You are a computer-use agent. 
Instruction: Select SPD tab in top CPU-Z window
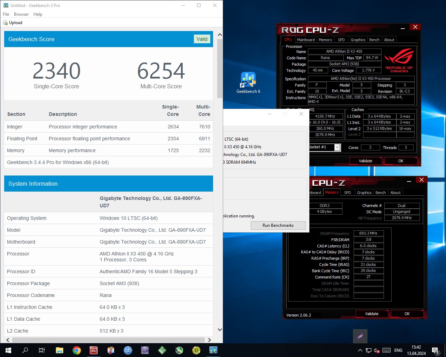pyautogui.click(x=341, y=40)
